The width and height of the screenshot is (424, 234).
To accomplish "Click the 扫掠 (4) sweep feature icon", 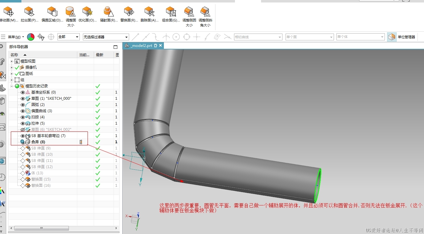I will (28, 117).
